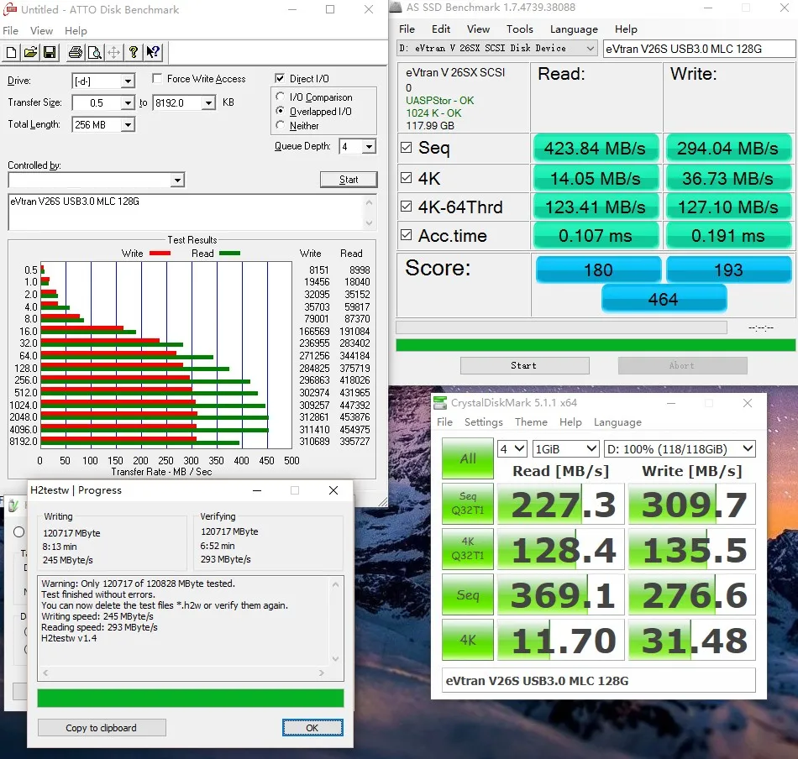Open CrystalDiskMark test size dropdown 1GiB
This screenshot has width=798, height=759.
[x=565, y=448]
